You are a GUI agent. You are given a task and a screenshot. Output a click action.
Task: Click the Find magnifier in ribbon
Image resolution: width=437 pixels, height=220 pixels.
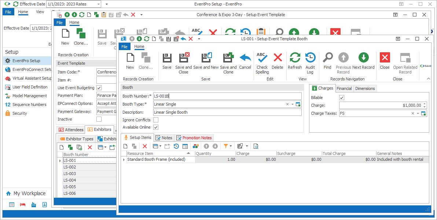(327, 61)
